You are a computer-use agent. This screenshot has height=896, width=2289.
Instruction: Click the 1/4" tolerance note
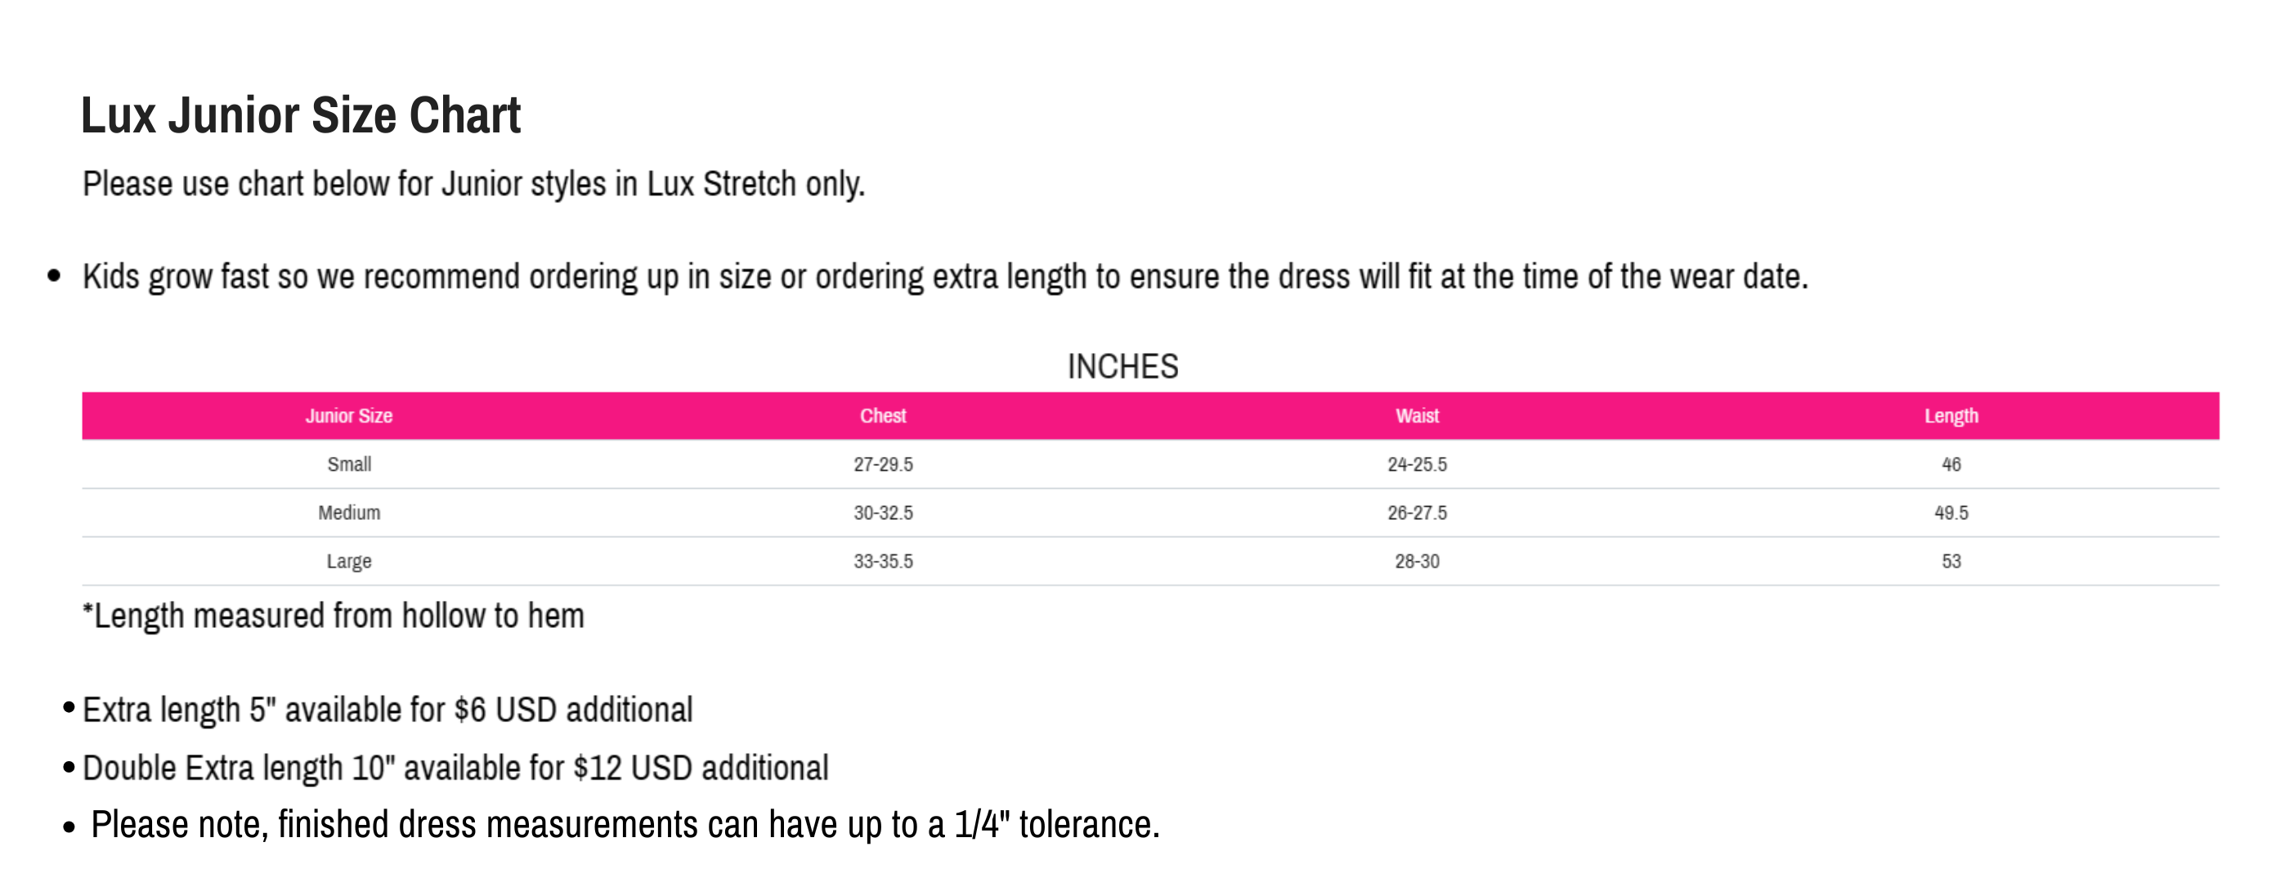pyautogui.click(x=625, y=825)
